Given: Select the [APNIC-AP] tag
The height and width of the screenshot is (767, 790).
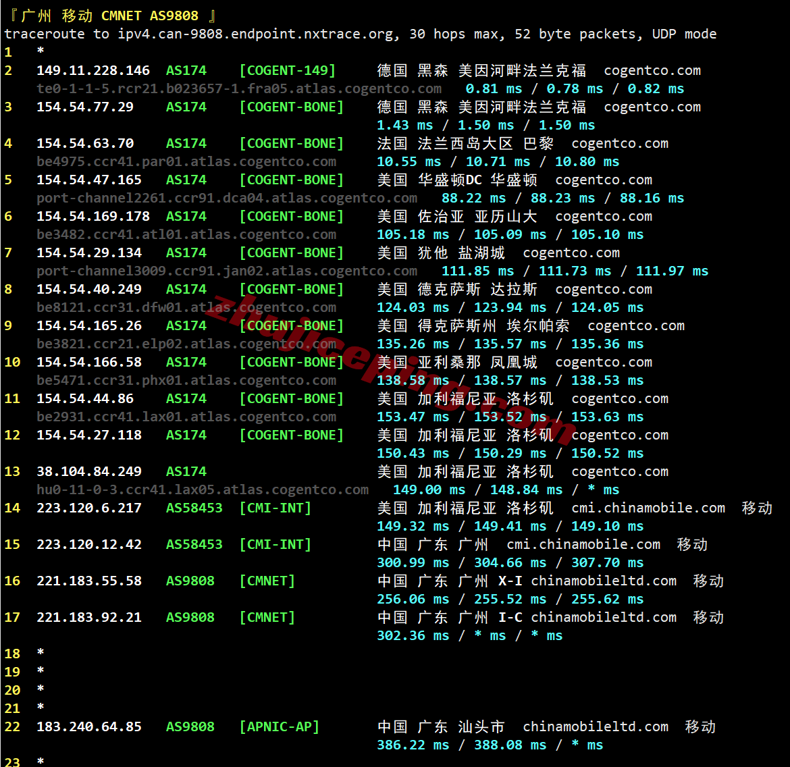Looking at the screenshot, I should click(x=280, y=726).
